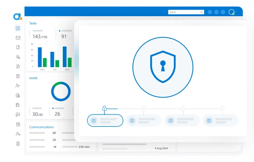Click inside the Search input field
Image resolution: width=254 pixels, height=162 pixels.
(x=186, y=12)
